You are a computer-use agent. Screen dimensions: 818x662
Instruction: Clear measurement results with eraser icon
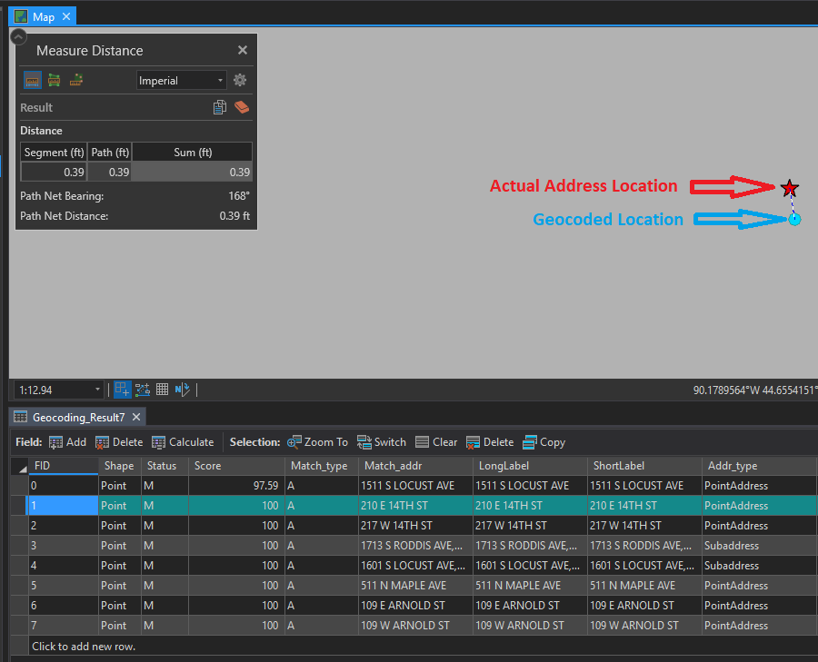242,107
